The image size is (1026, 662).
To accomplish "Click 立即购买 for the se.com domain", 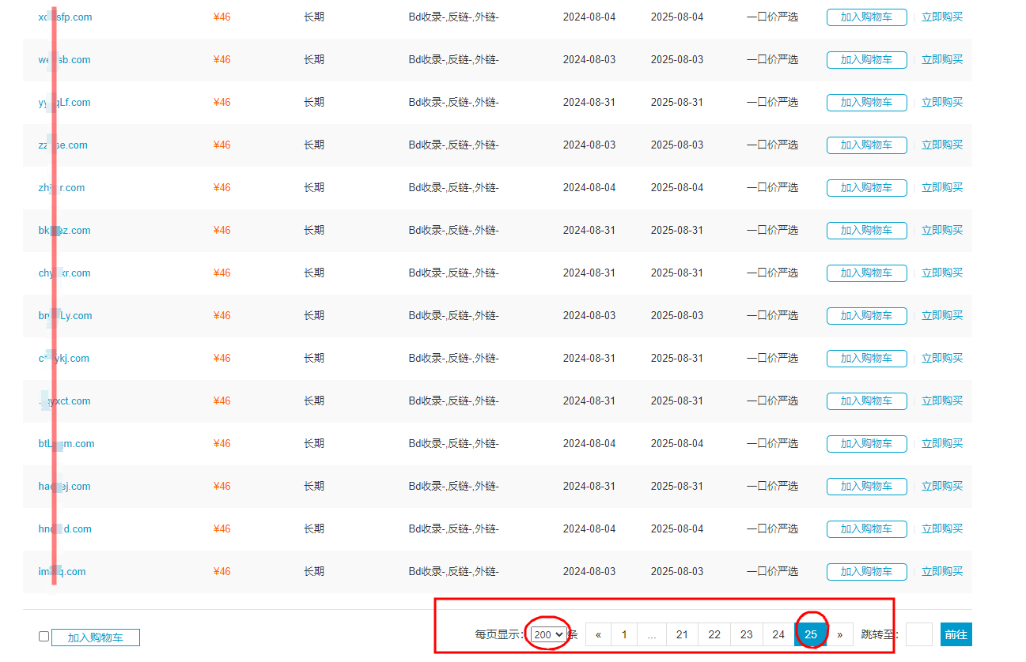I will [x=942, y=145].
